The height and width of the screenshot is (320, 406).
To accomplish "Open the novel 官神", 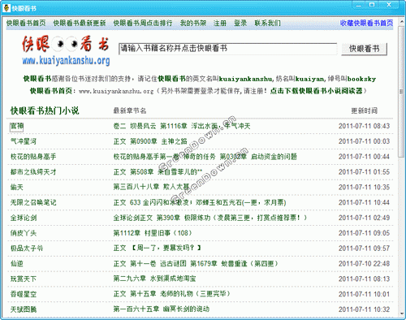I will (17, 126).
